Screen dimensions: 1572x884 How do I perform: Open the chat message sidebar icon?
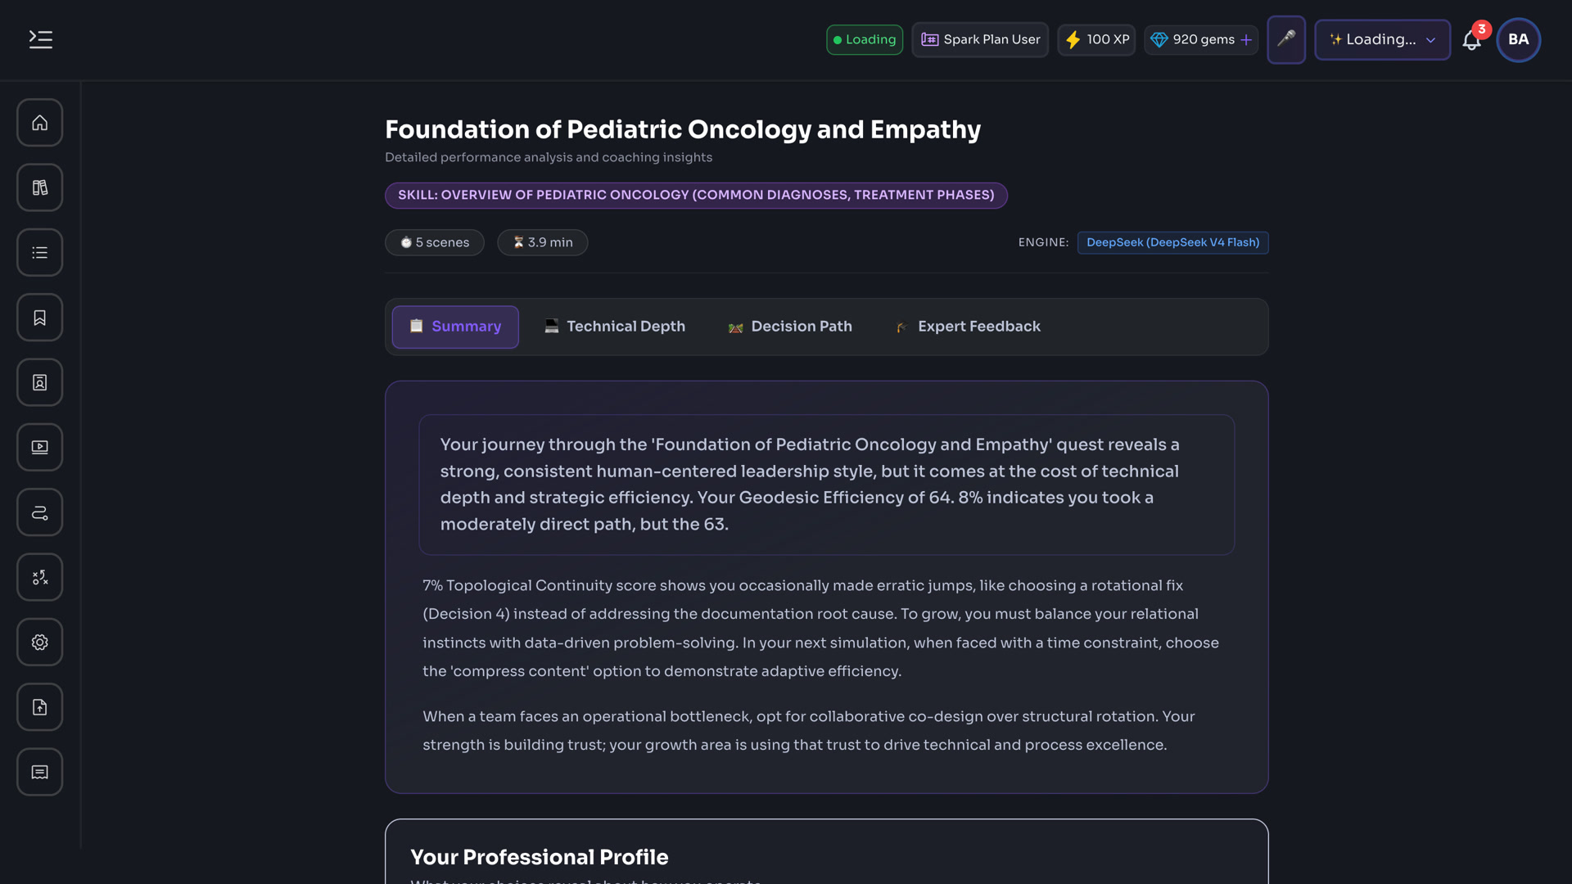(39, 772)
